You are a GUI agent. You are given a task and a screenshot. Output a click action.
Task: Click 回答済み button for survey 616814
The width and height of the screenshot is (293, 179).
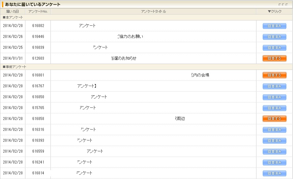pyautogui.click(x=274, y=173)
